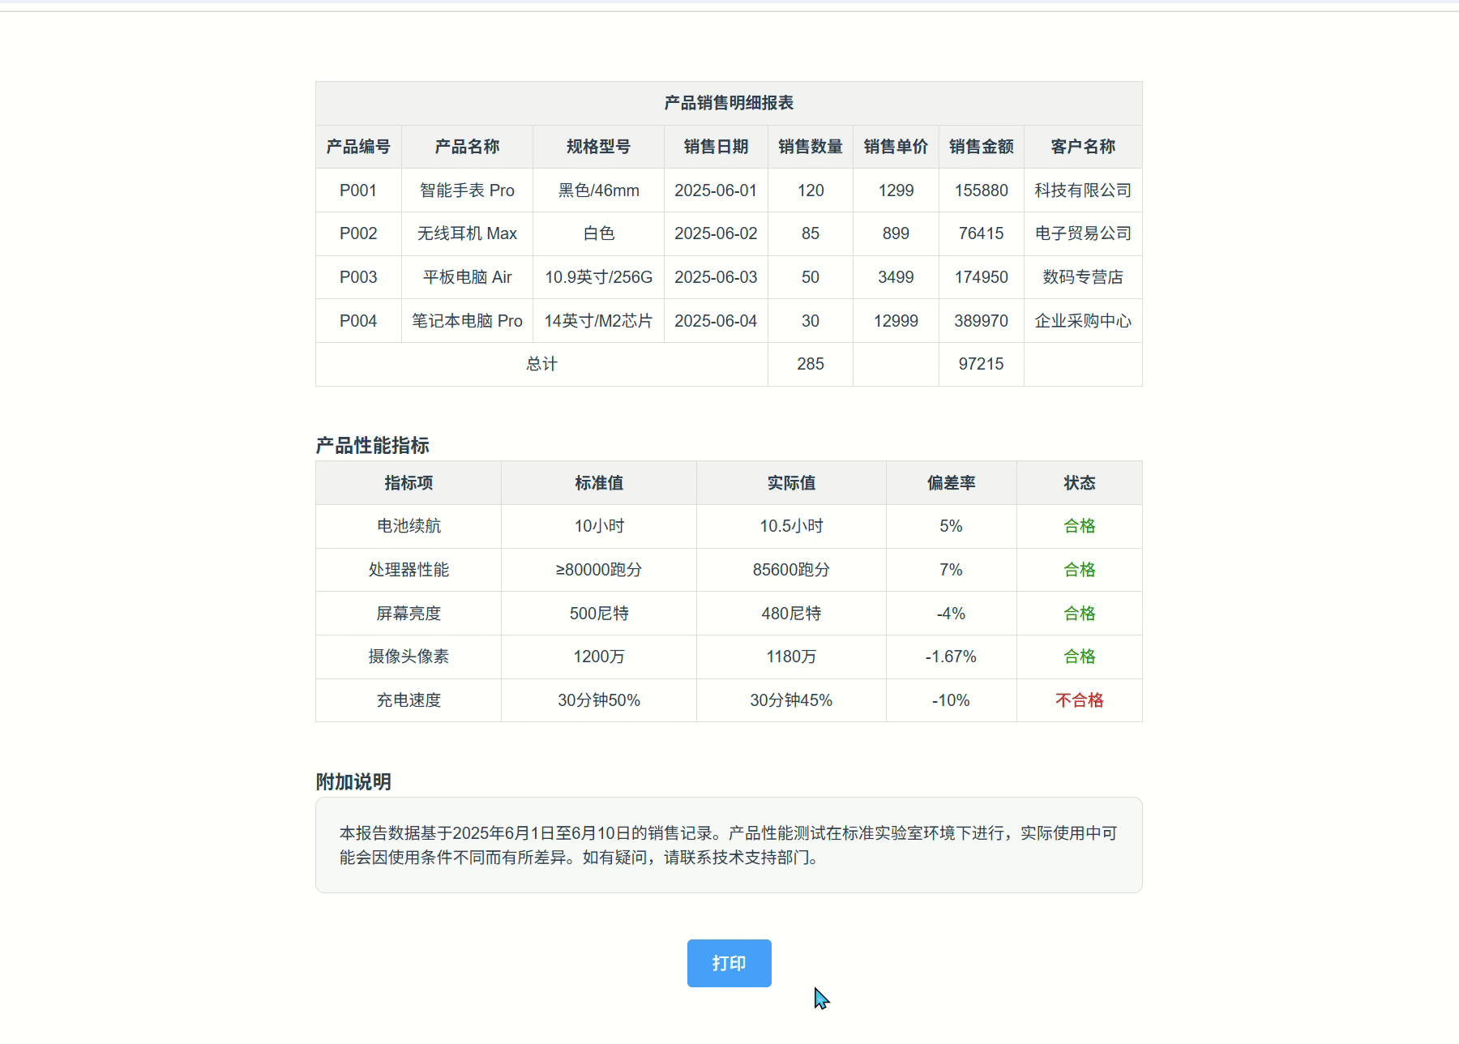This screenshot has width=1459, height=1044.
Task: Click the 电池续航 indicator row
Action: coord(408,526)
